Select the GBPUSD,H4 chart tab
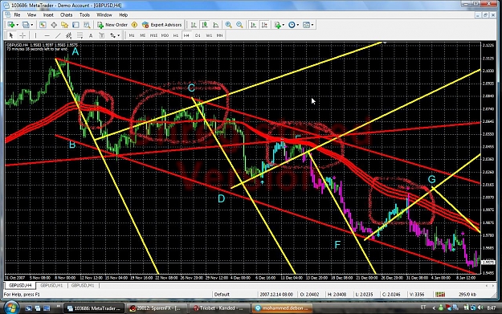502x314 pixels. (x=20, y=286)
